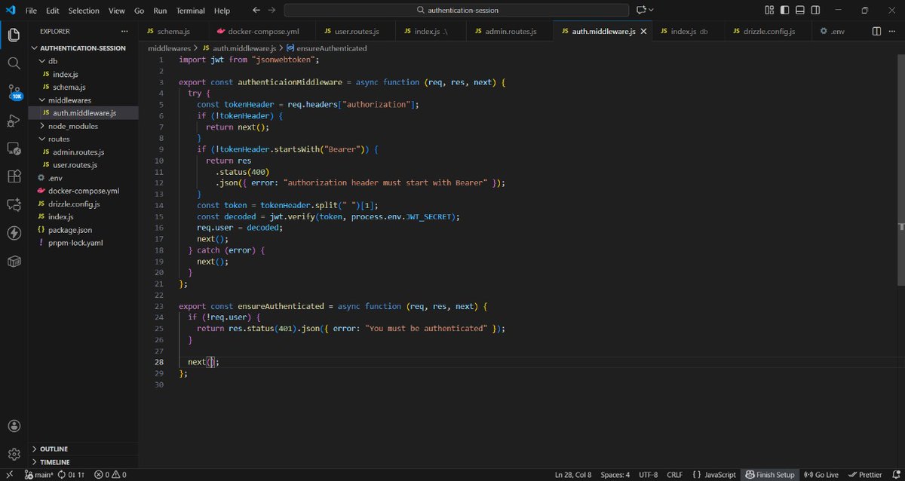This screenshot has height=481, width=905.
Task: Open the Chat sessions view icon
Action: pos(14,204)
